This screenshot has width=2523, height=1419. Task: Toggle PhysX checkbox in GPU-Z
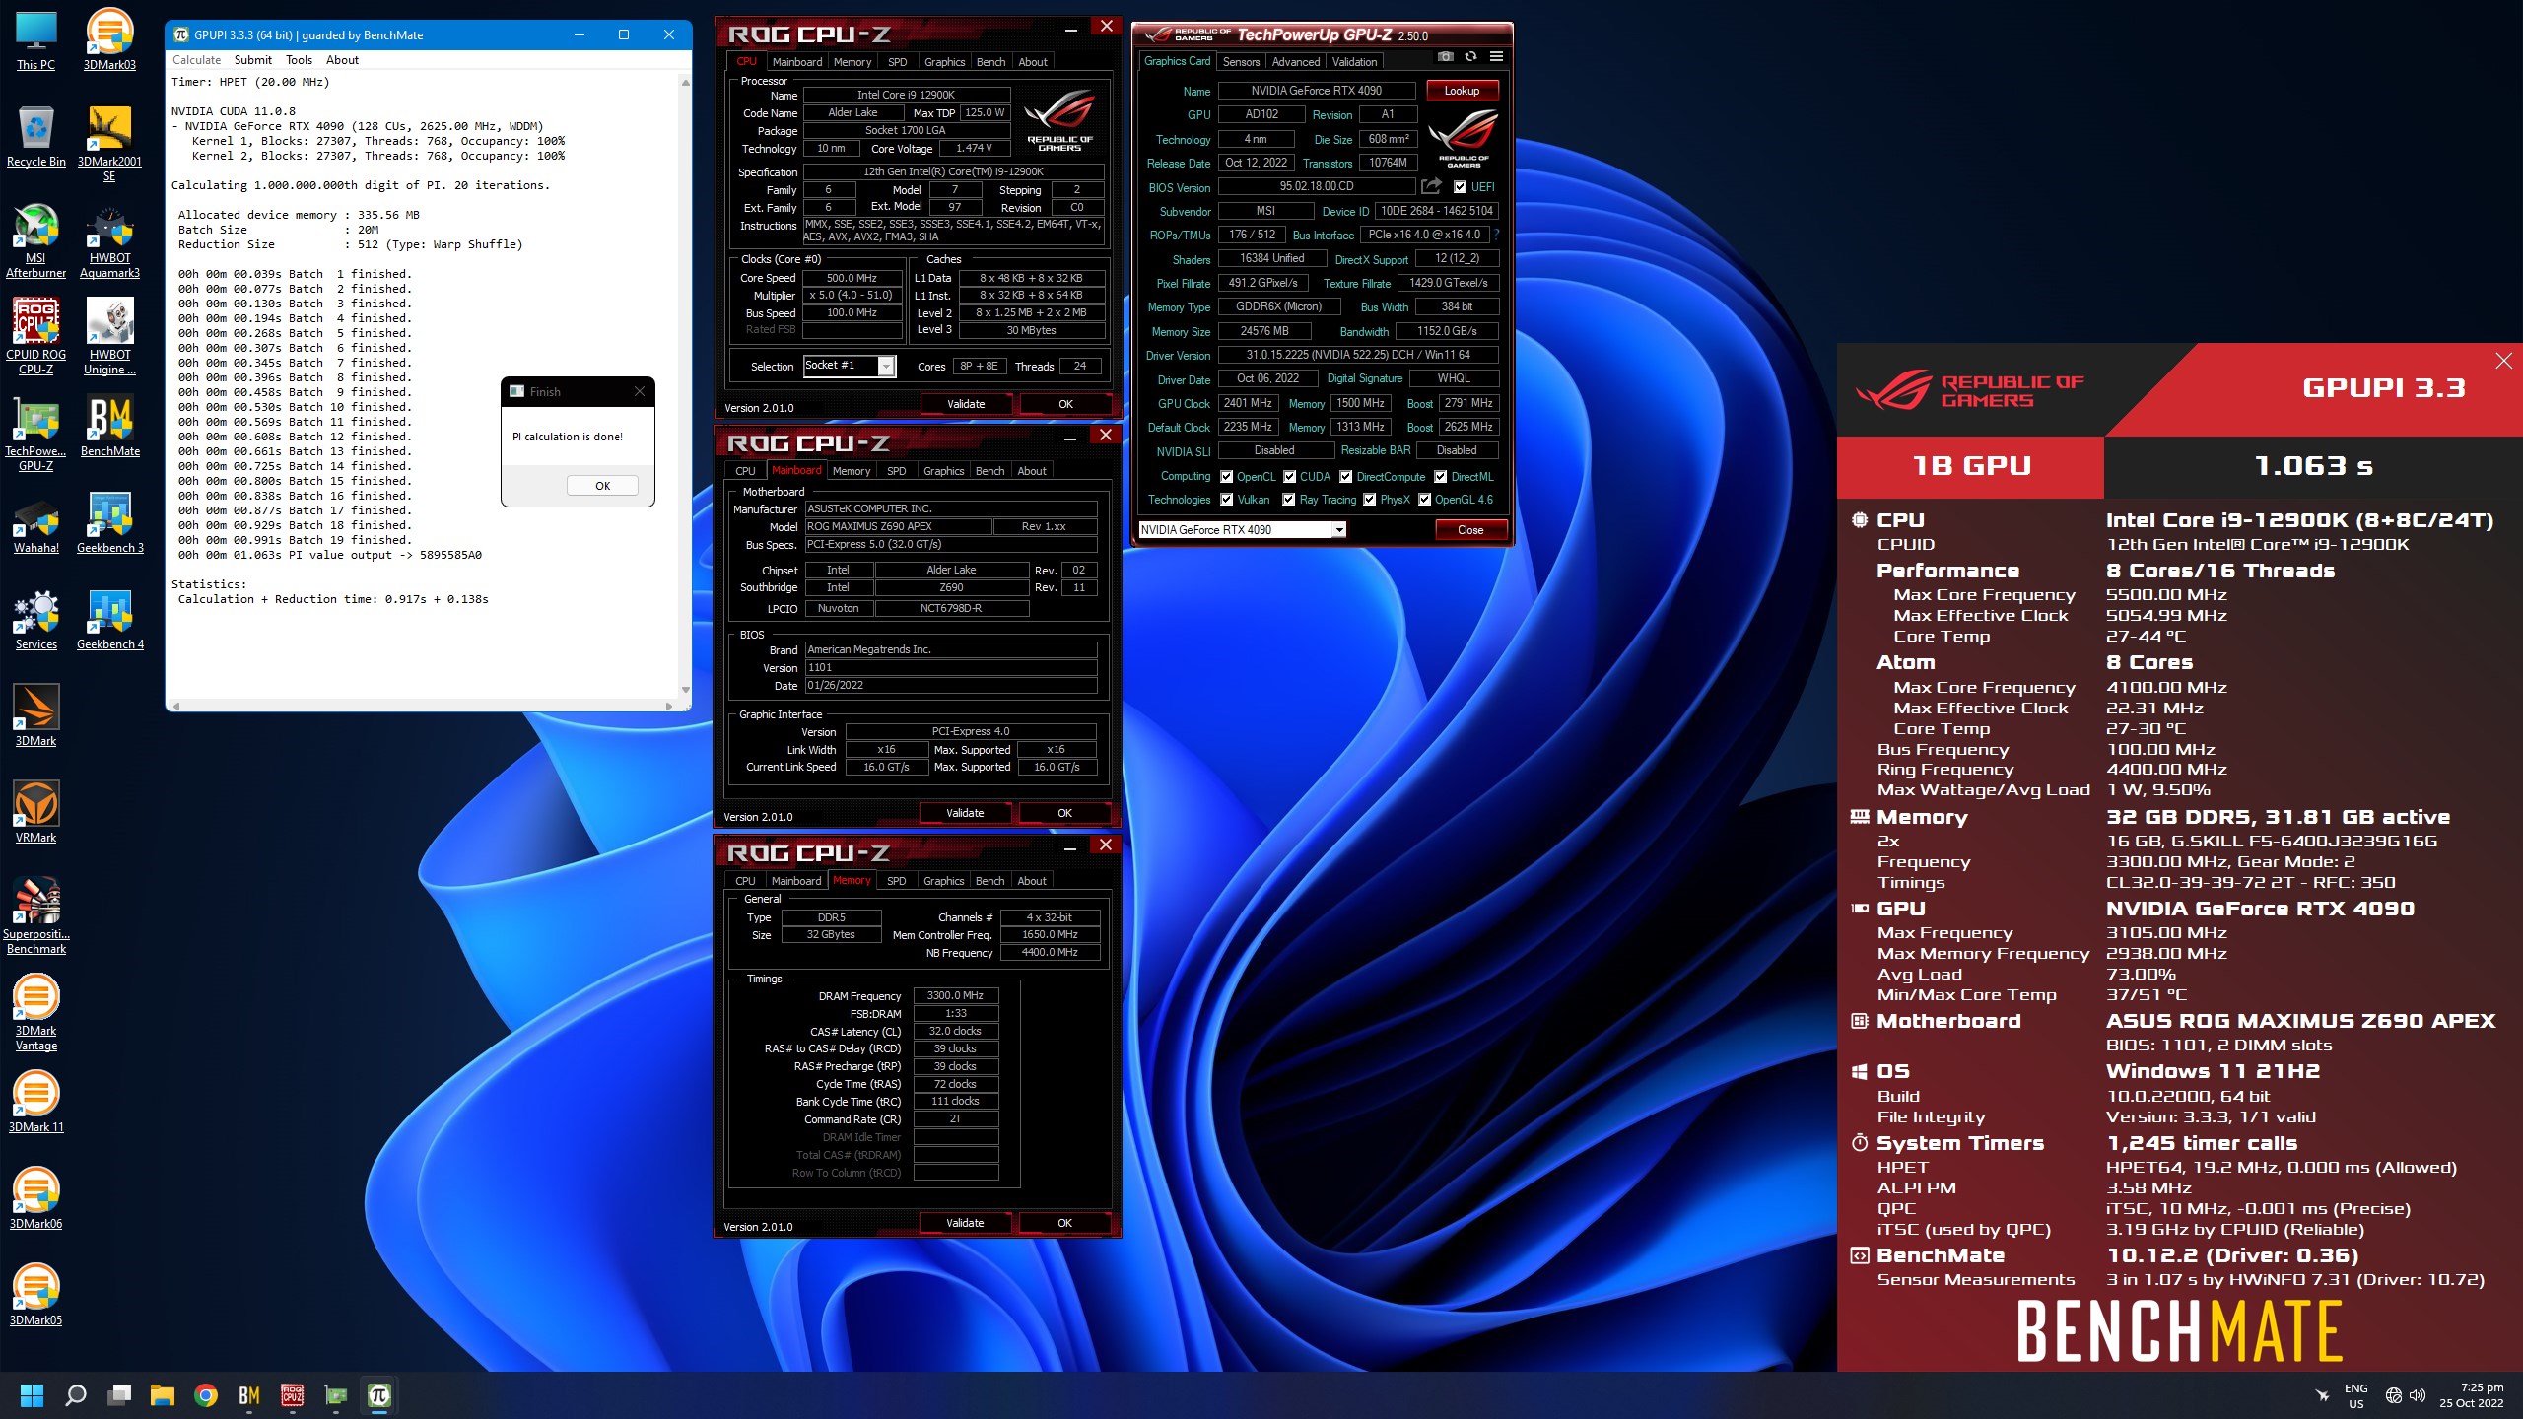pos(1370,500)
